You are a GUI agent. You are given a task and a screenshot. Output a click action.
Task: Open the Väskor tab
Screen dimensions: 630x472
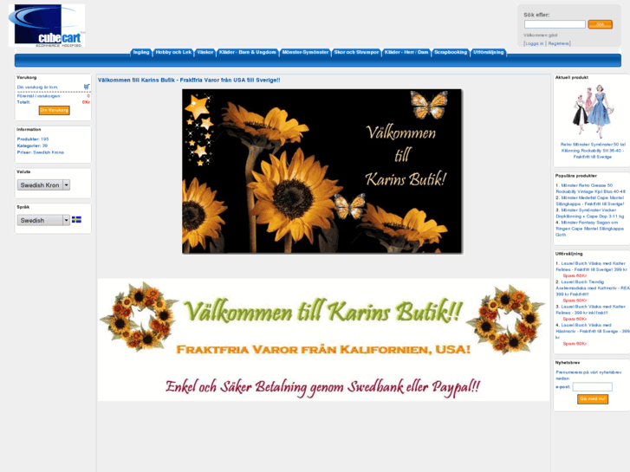point(205,52)
